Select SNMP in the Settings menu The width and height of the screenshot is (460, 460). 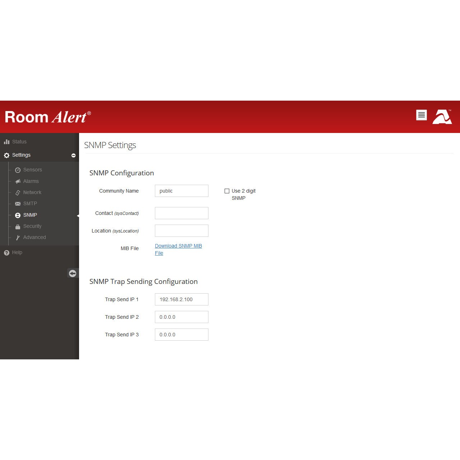[30, 215]
